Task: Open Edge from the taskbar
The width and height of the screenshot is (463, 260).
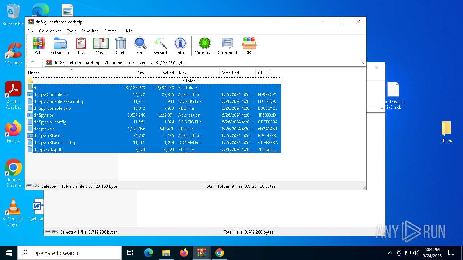Action: [x=149, y=253]
